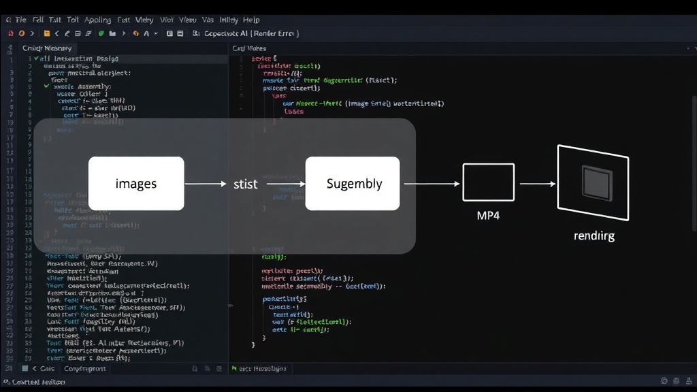Screen dimensions: 697x392
Task: Click the 'rendirg' screen thumbnail
Action: point(593,182)
